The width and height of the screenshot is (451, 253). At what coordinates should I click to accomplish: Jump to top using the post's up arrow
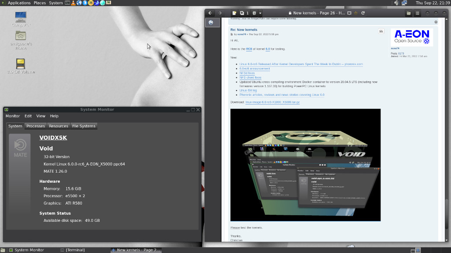(436, 22)
